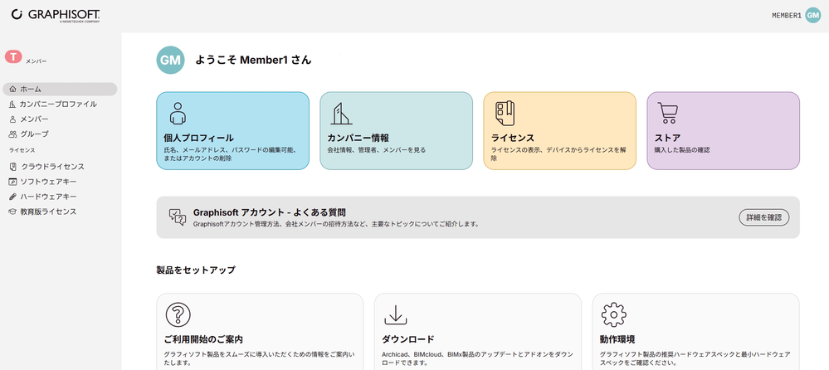Click the person icon on 個人プロフィール card
Image resolution: width=829 pixels, height=370 pixels.
[x=178, y=113]
